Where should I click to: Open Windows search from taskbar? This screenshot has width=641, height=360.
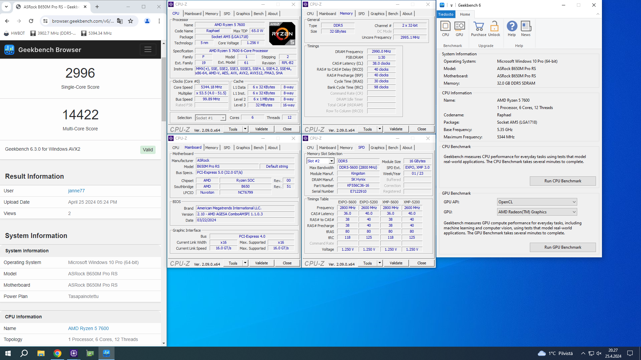[x=24, y=353]
